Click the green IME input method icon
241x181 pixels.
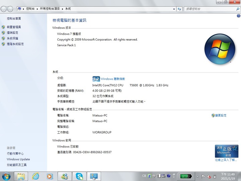pyautogui.click(x=149, y=176)
